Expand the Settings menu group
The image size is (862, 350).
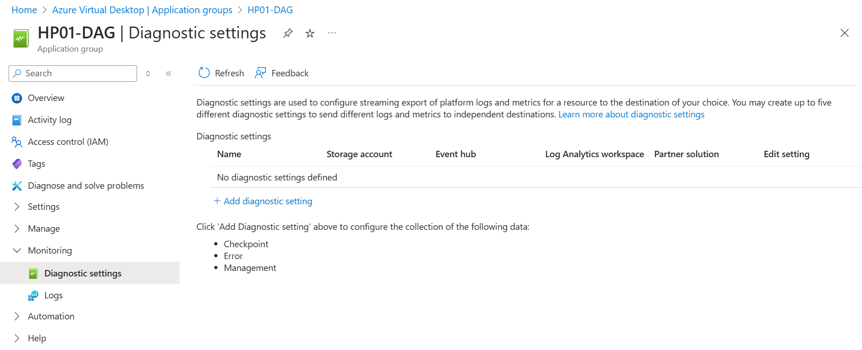17,207
